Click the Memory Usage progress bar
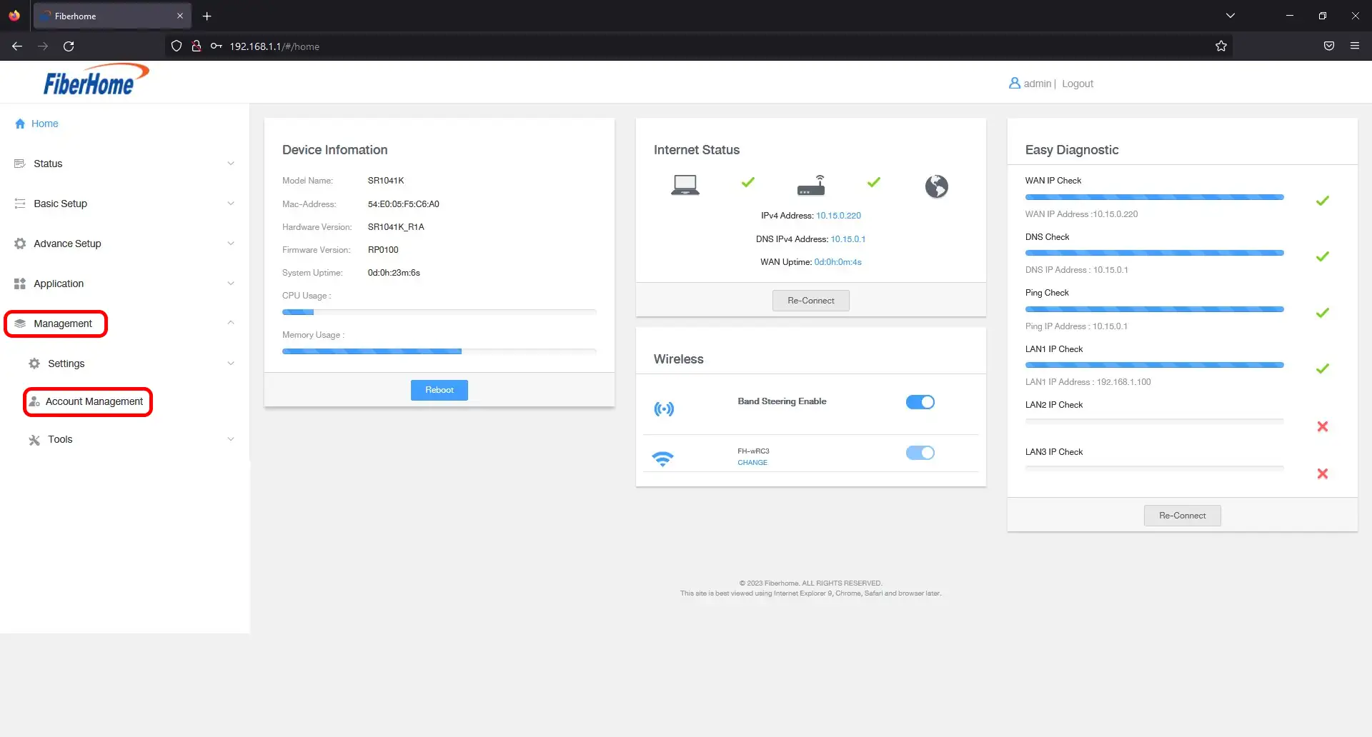This screenshot has width=1372, height=737. [439, 351]
